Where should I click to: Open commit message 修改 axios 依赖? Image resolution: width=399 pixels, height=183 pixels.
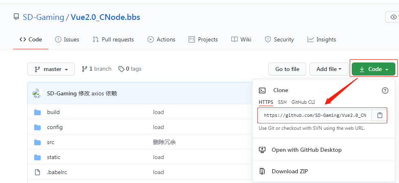click(98, 93)
